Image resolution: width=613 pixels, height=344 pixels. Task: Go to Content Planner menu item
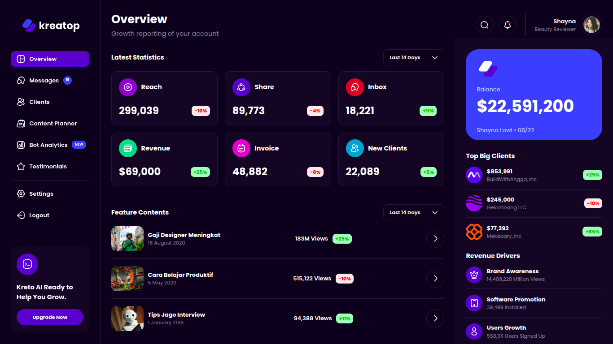53,124
